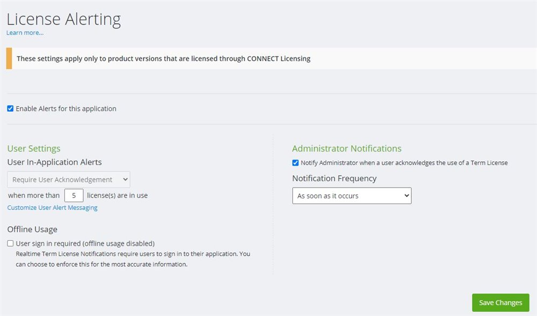Toggle the Enable Alerts for this application checkbox

coord(10,109)
